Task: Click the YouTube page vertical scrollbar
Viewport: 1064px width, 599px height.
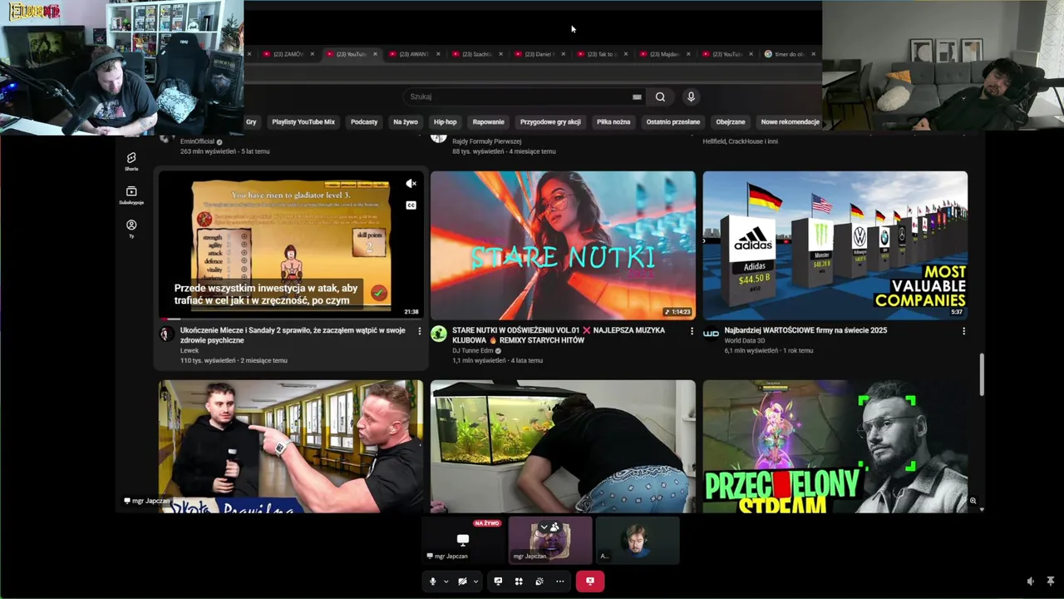Action: (982, 374)
